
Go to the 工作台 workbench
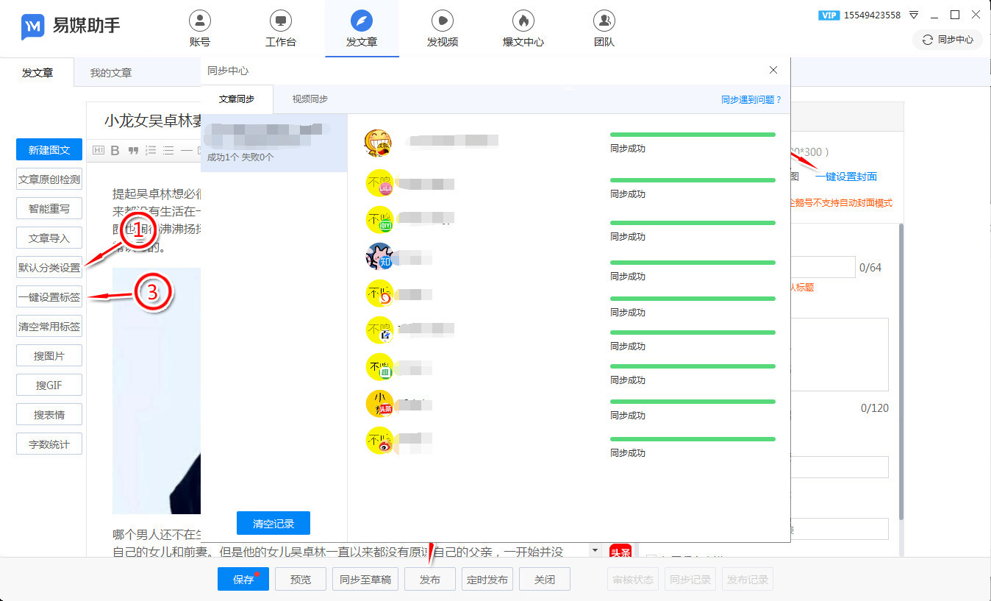281,29
